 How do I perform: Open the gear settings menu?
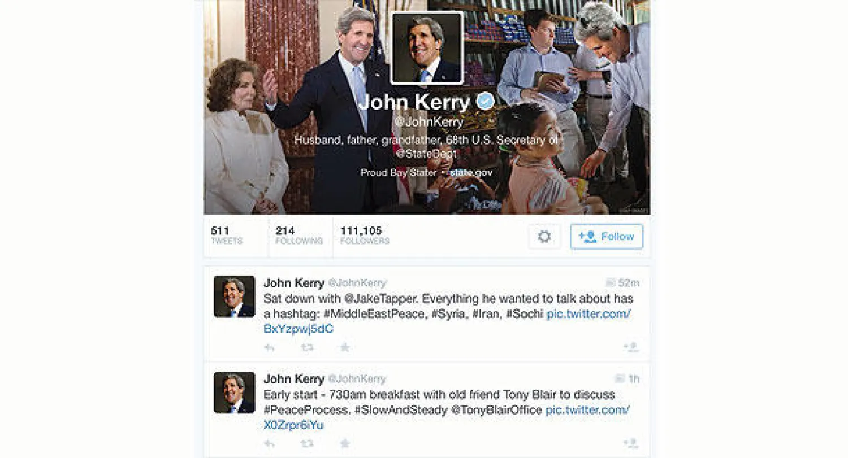(x=544, y=237)
